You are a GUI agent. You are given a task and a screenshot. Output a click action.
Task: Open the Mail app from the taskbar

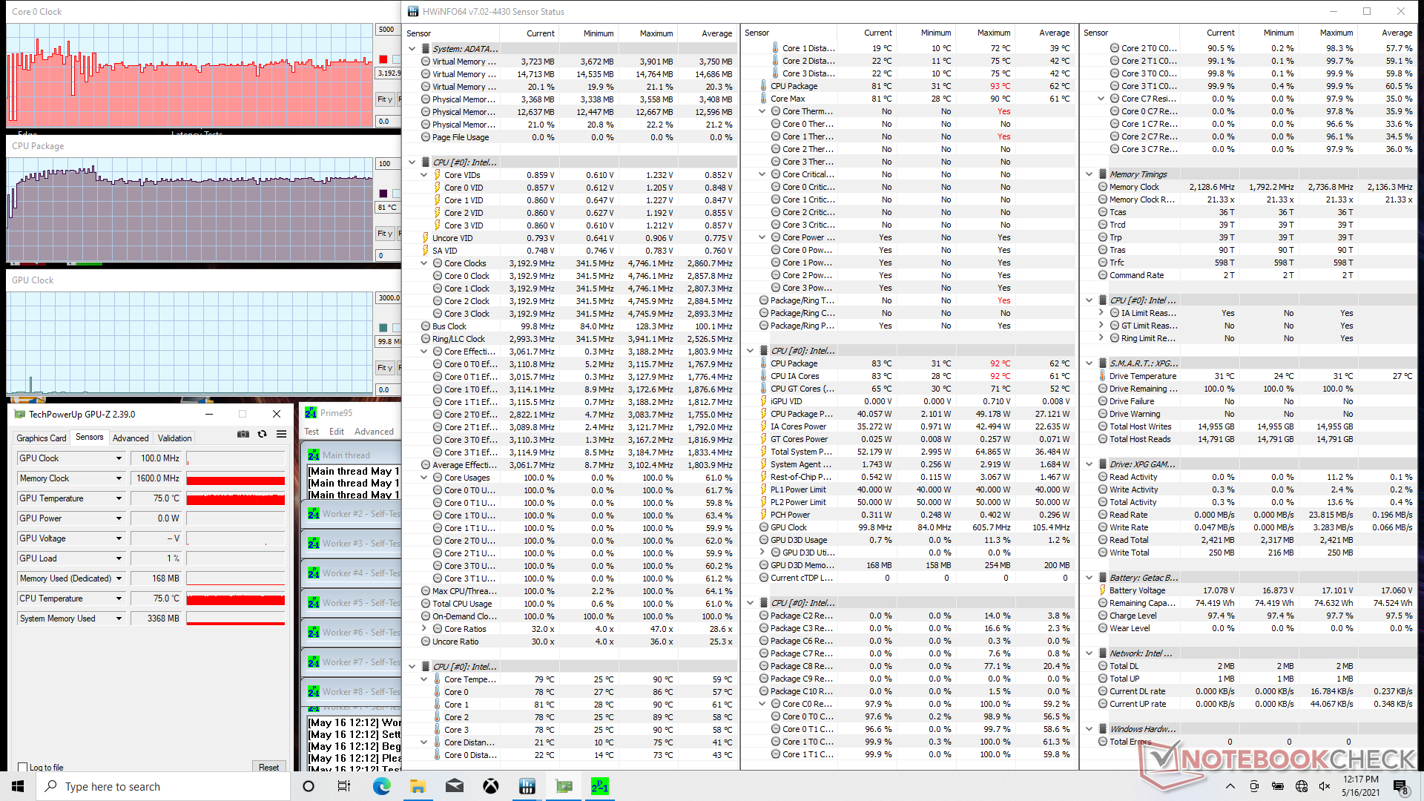(455, 786)
